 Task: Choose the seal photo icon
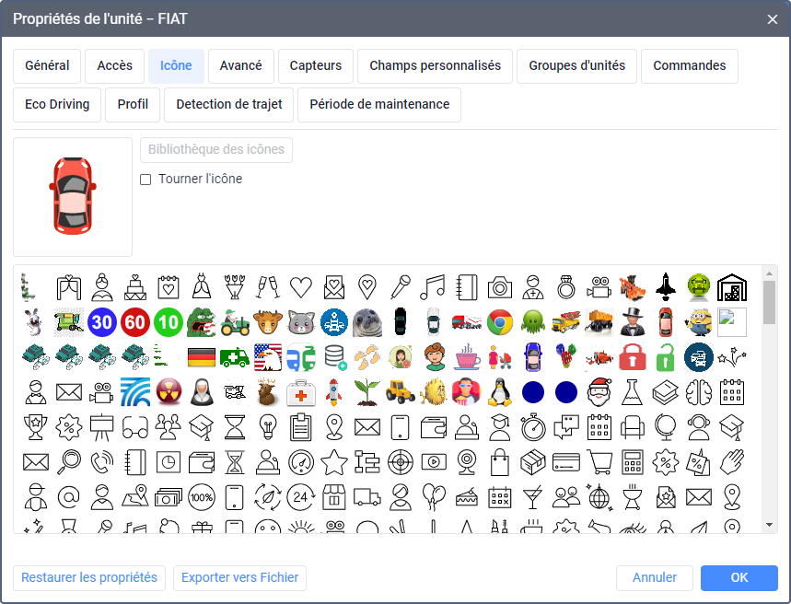pos(367,322)
